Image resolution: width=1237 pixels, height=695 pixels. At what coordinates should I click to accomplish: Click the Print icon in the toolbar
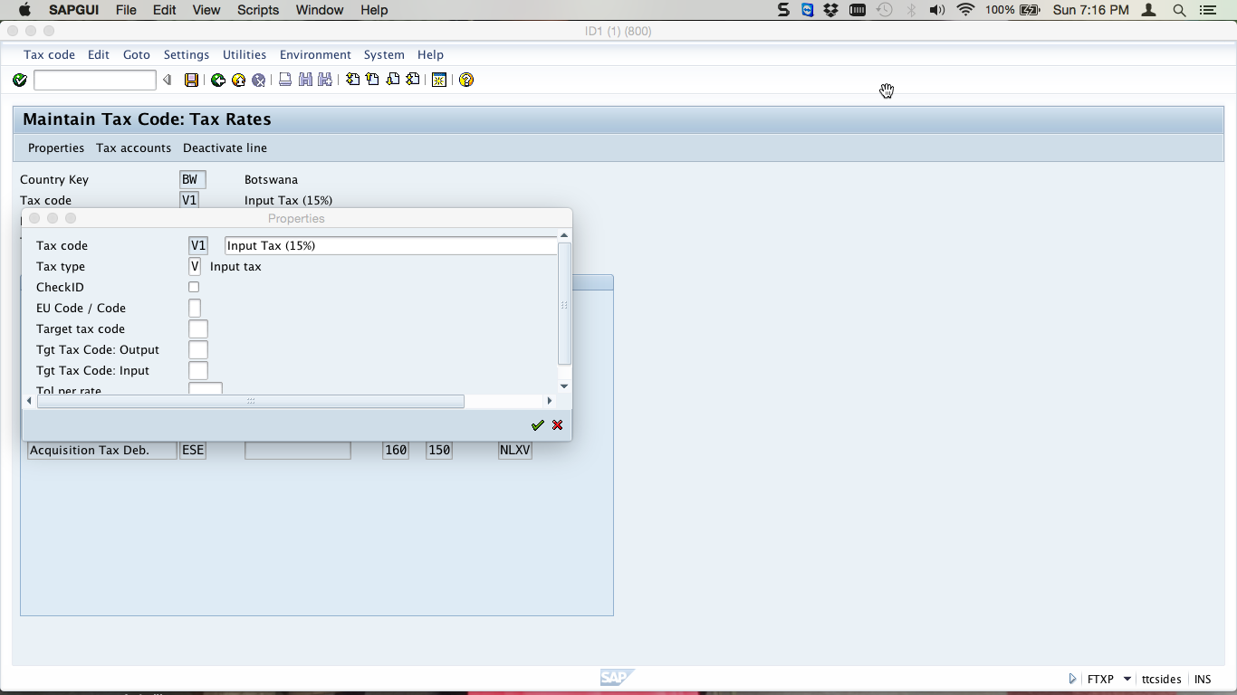pyautogui.click(x=285, y=80)
